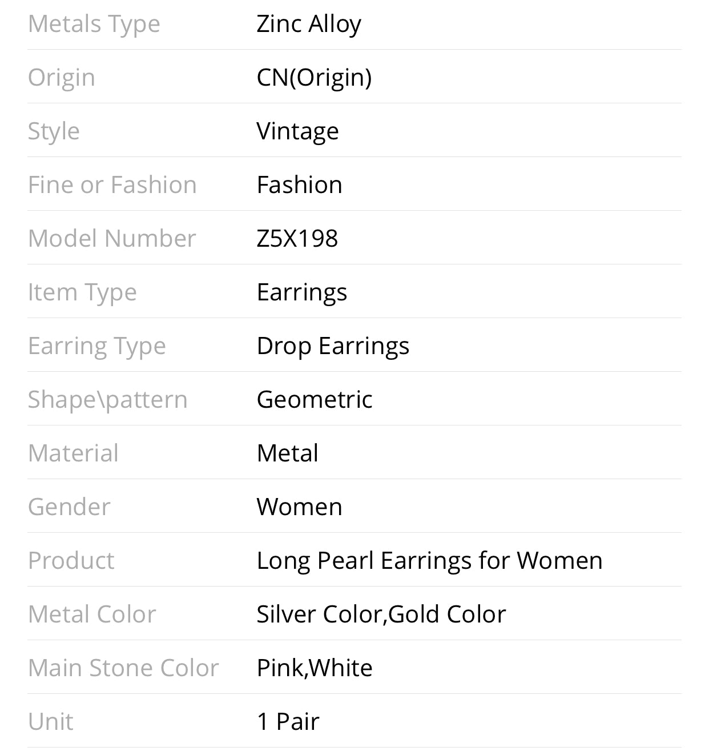Click the '1 Pair' unit value
Image resolution: width=709 pixels, height=751 pixels.
click(288, 722)
